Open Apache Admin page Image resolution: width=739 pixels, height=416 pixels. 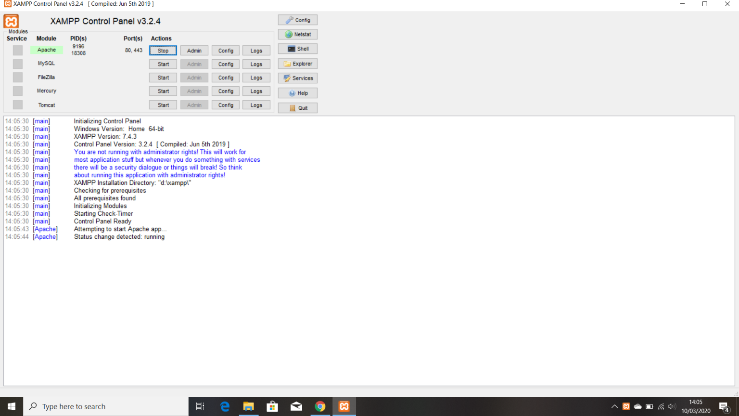(x=194, y=51)
